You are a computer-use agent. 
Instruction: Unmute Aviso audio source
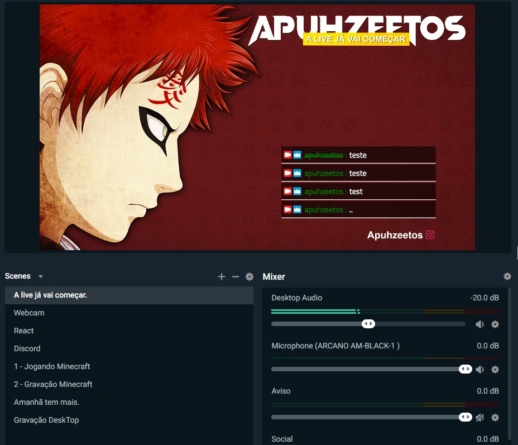pos(479,418)
